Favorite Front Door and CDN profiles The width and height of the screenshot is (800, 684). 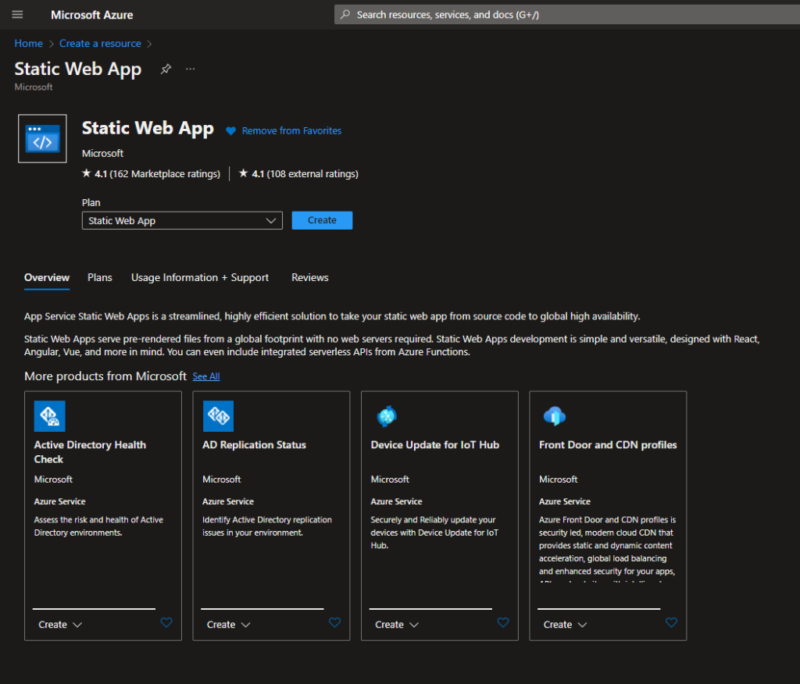coord(671,622)
